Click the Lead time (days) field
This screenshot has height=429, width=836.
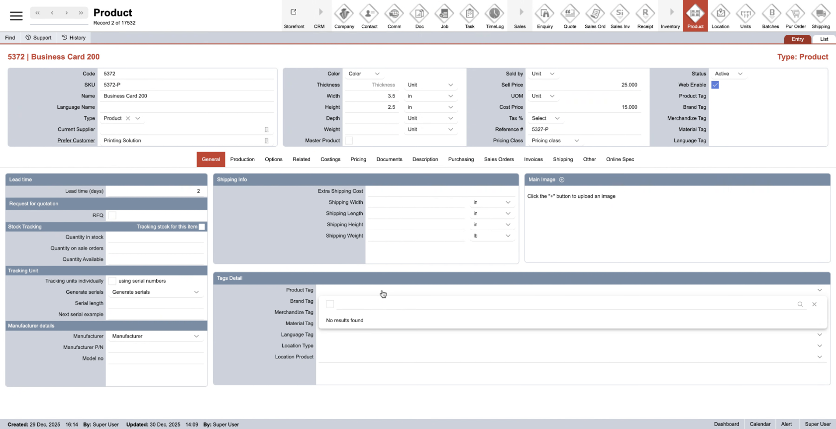155,191
